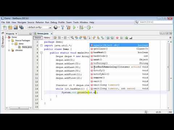The width and height of the screenshot is (174, 130).
Task: Open dropdown arrow beside Run icon
Action: 78,27
